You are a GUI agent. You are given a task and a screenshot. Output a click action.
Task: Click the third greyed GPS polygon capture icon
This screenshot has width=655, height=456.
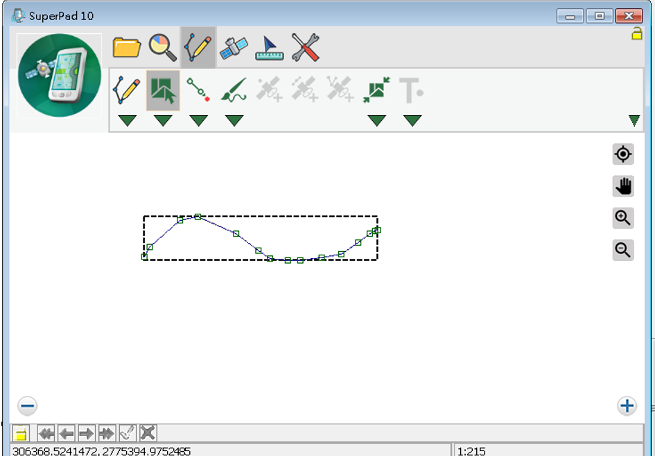click(340, 89)
